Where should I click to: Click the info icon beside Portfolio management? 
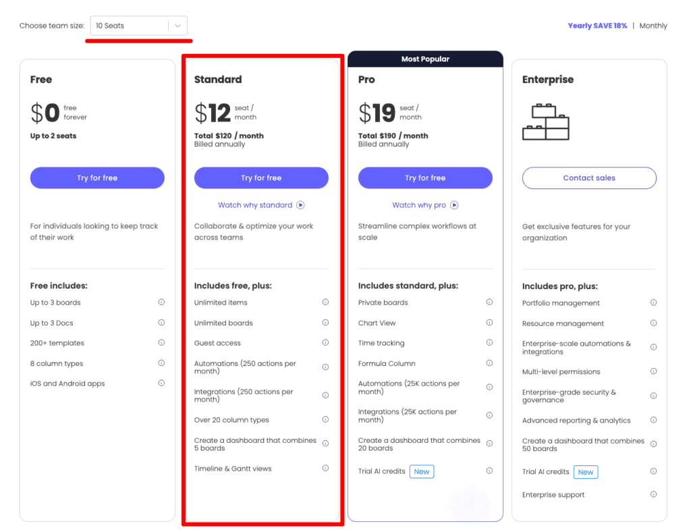click(x=653, y=302)
